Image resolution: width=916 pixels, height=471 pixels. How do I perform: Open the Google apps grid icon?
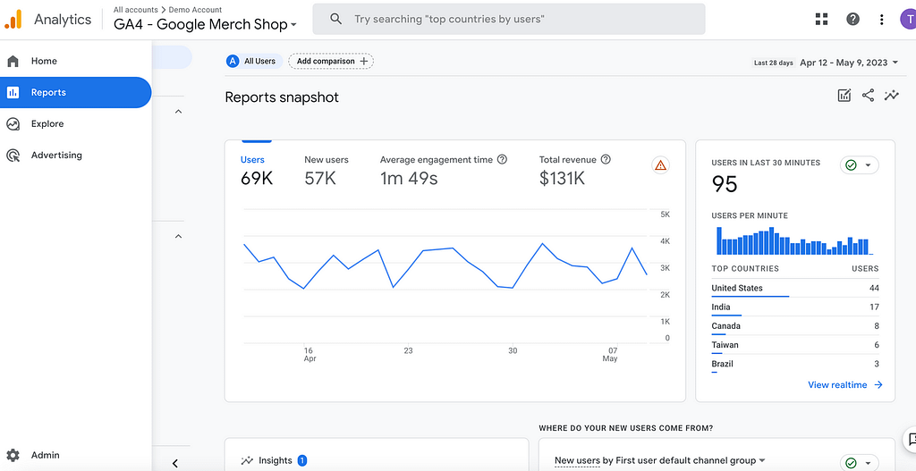tap(822, 19)
